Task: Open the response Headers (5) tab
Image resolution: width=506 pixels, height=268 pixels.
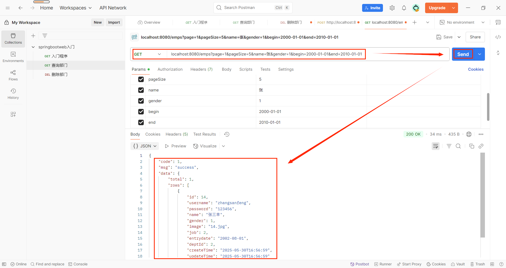Action: pyautogui.click(x=177, y=134)
